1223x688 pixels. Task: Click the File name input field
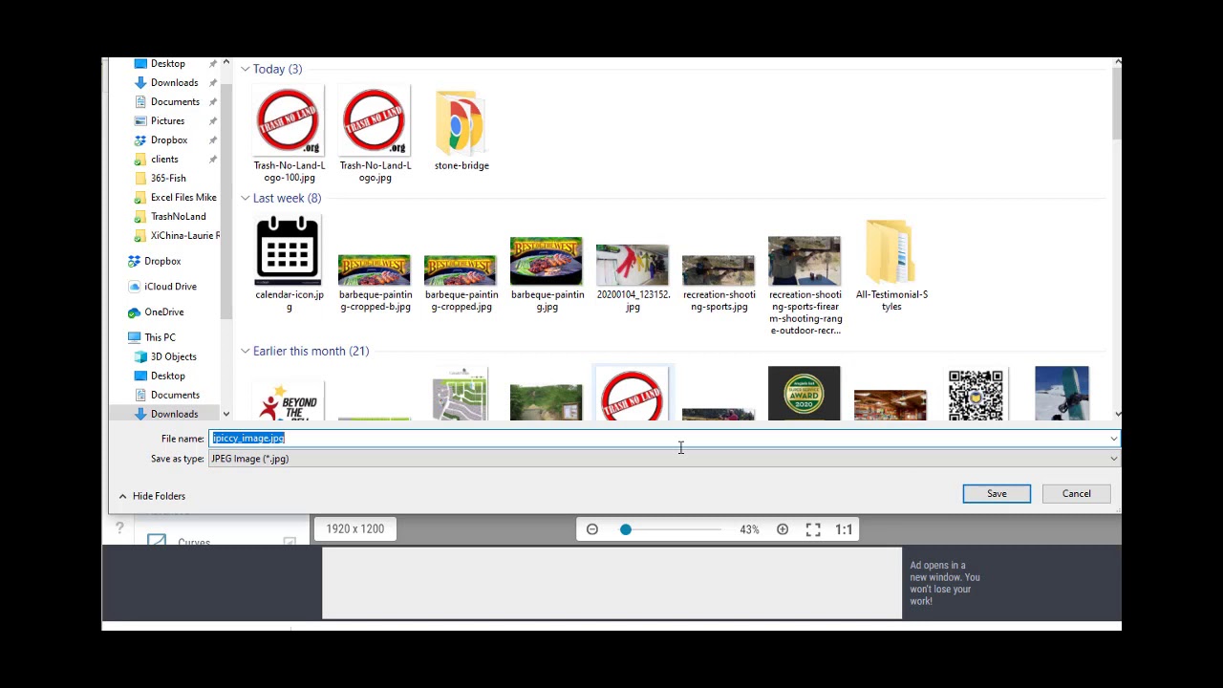[663, 439]
